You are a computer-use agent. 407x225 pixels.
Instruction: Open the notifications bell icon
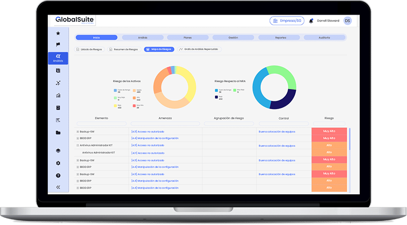[x=311, y=21]
